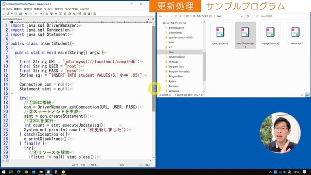This screenshot has height=175, width=311.
Task: Click the New file icon in Sakura toolbar
Action: point(3,14)
